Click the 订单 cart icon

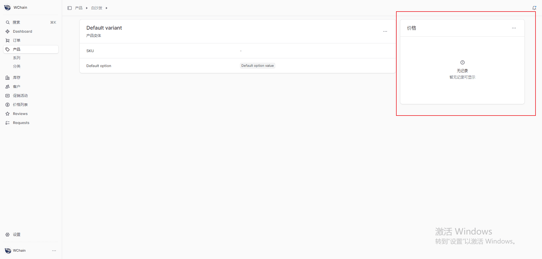point(8,40)
